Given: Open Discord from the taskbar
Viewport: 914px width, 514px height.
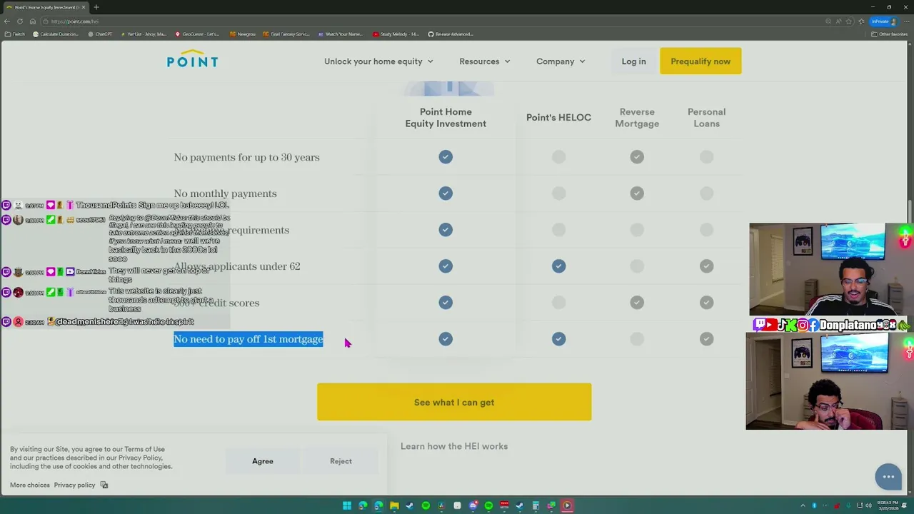Looking at the screenshot, I should 473,505.
